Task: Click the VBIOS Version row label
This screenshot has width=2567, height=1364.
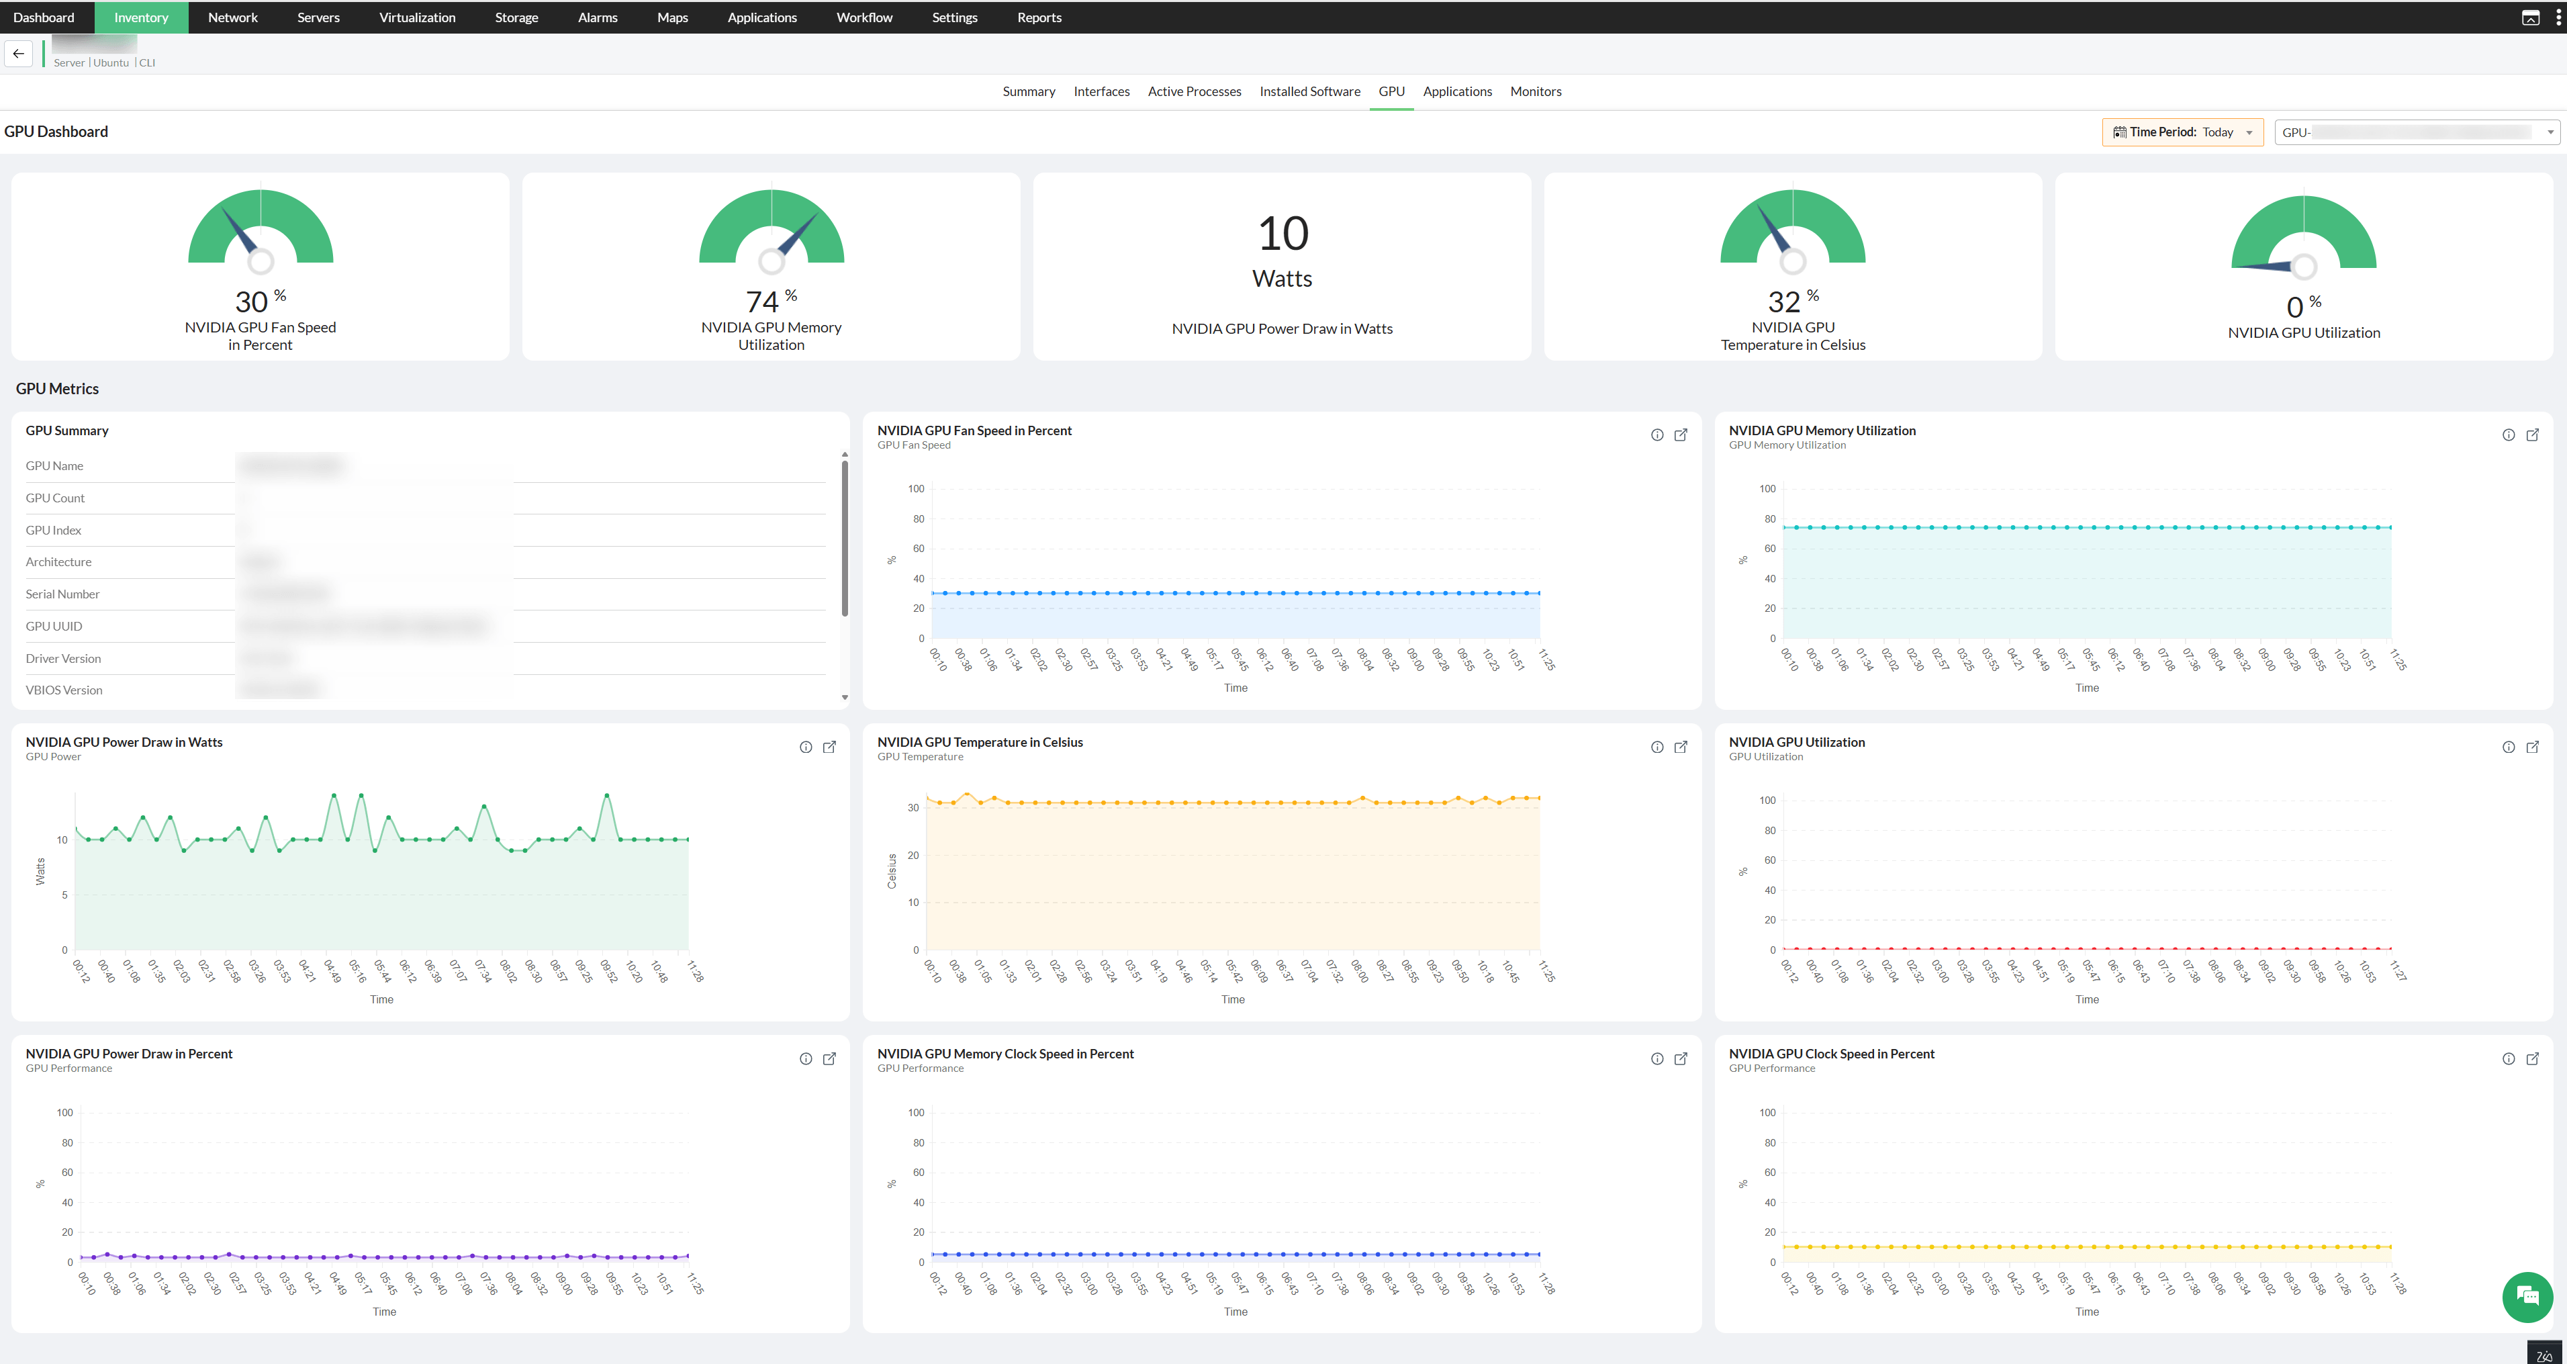Action: (x=64, y=690)
